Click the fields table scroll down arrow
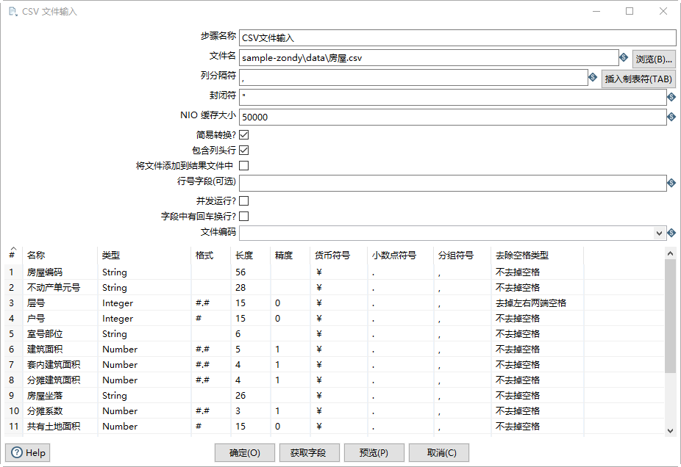This screenshot has width=681, height=467. (x=670, y=430)
